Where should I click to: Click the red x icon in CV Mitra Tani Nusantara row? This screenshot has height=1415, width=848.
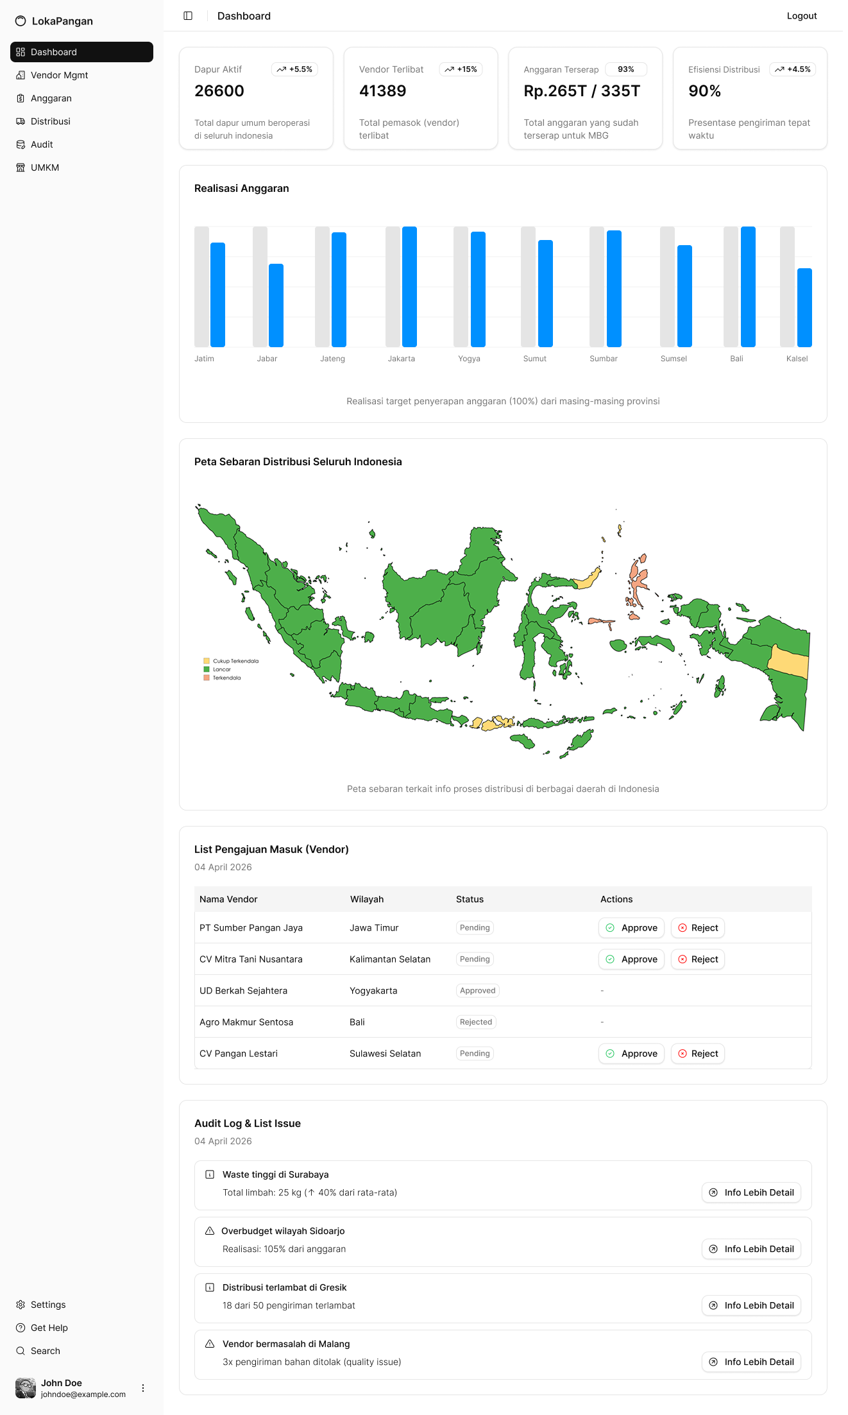(x=683, y=959)
